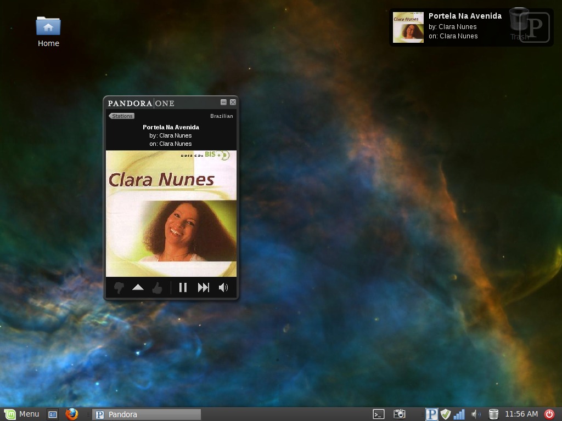Click the 11:56 AM panel clock
The image size is (562, 421).
pos(521,414)
